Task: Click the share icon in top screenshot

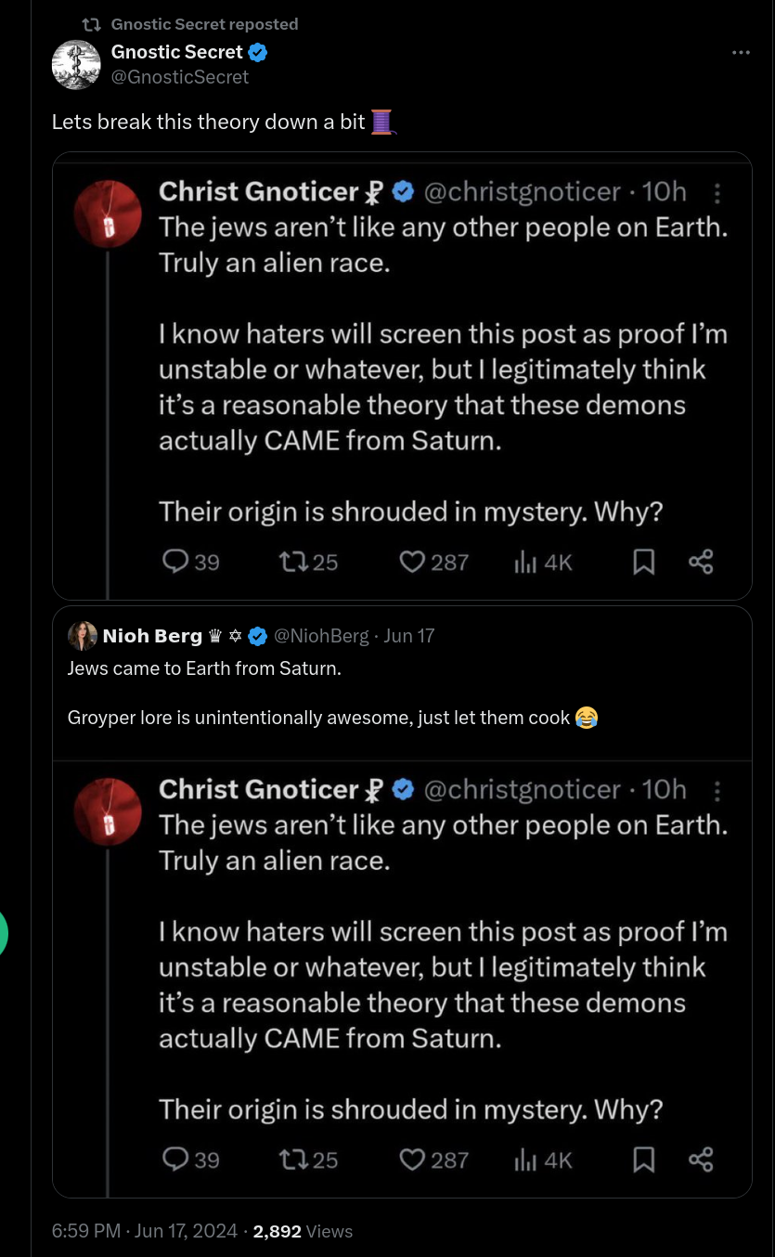Action: (x=701, y=562)
